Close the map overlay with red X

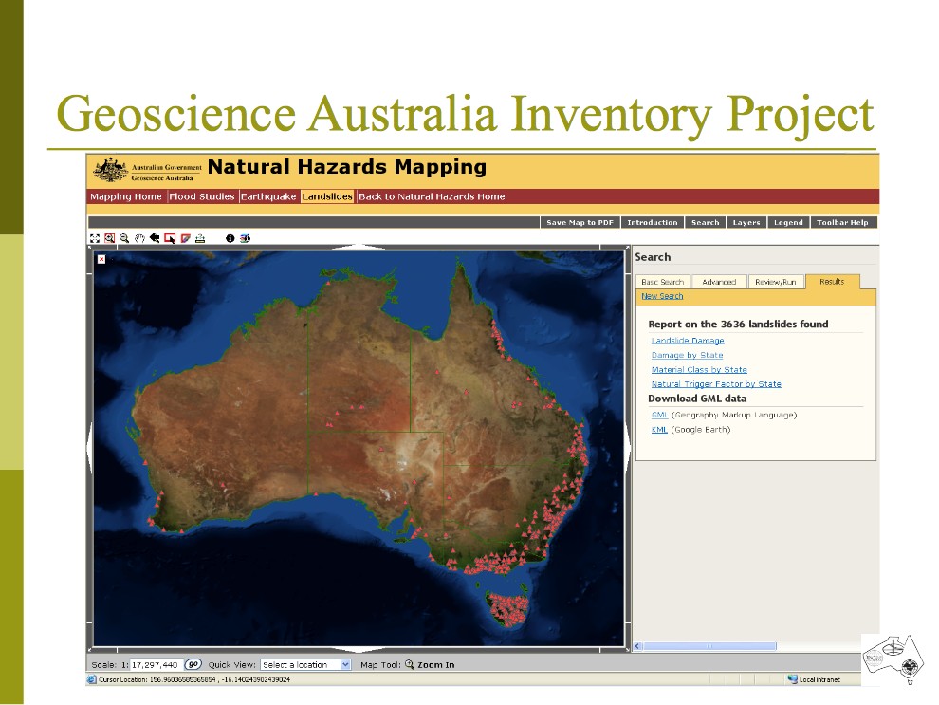click(101, 259)
